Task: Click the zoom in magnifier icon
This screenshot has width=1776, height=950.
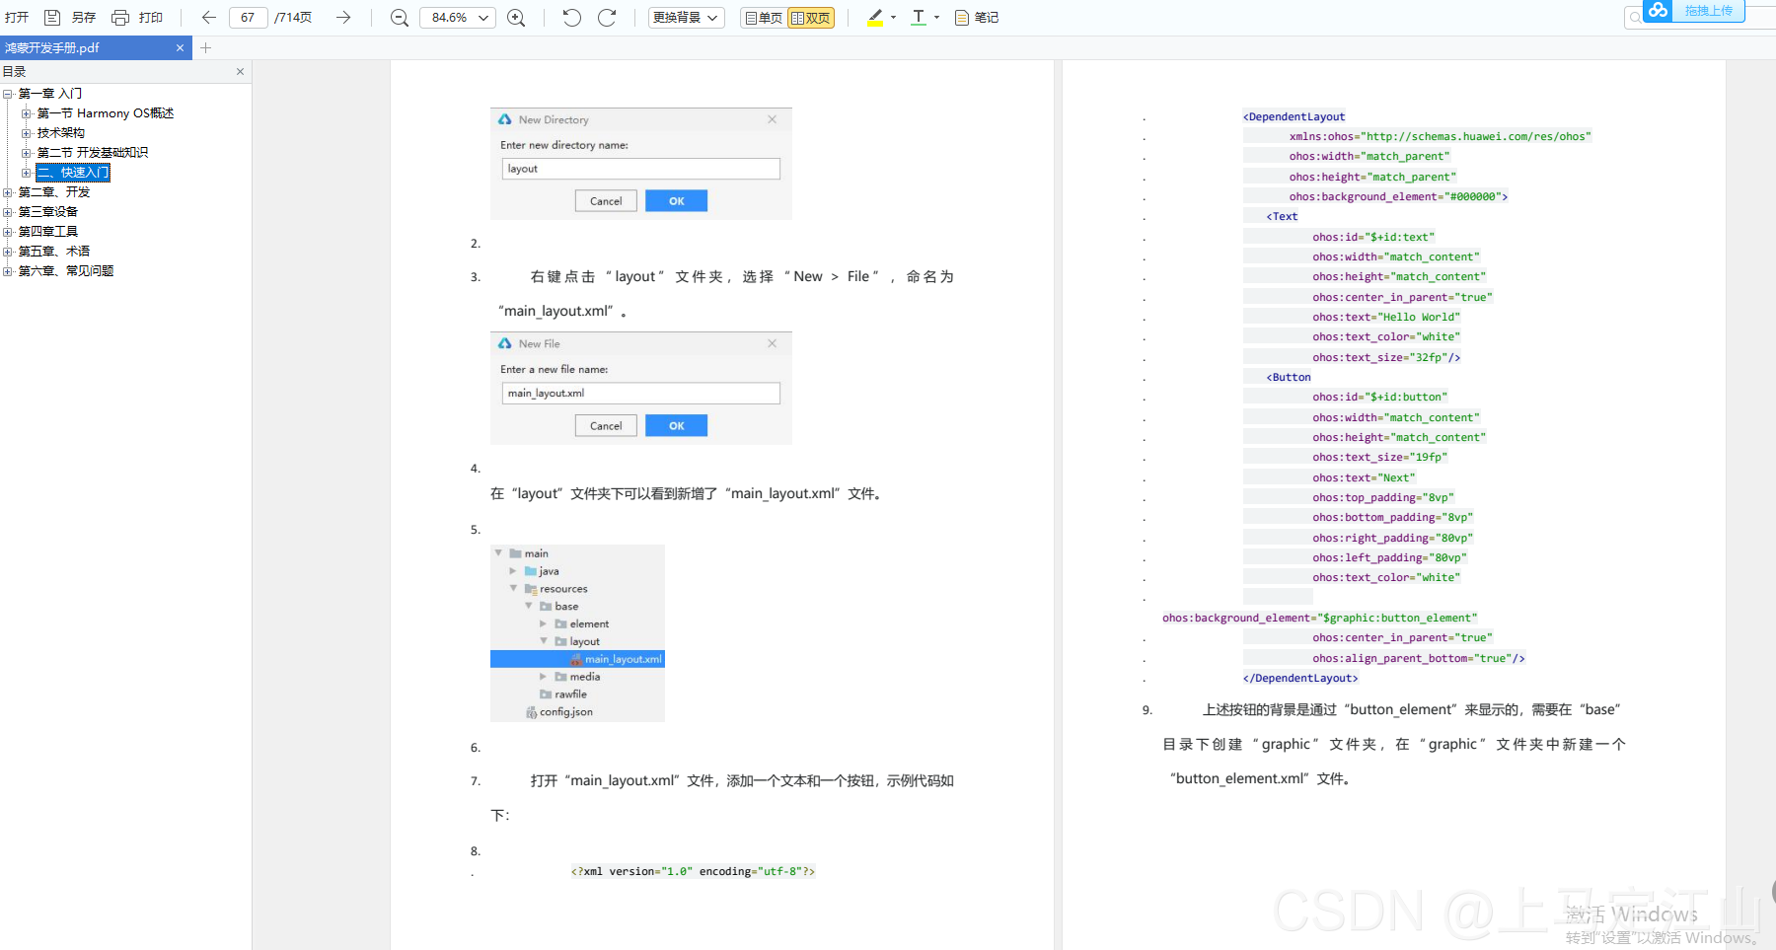Action: [516, 18]
